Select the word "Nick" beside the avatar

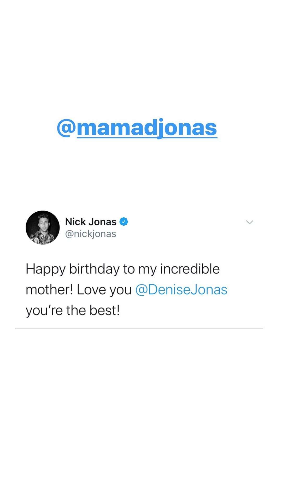75,222
